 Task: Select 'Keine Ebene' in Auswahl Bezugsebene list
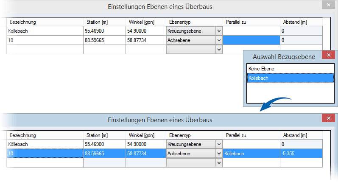(x=291, y=69)
